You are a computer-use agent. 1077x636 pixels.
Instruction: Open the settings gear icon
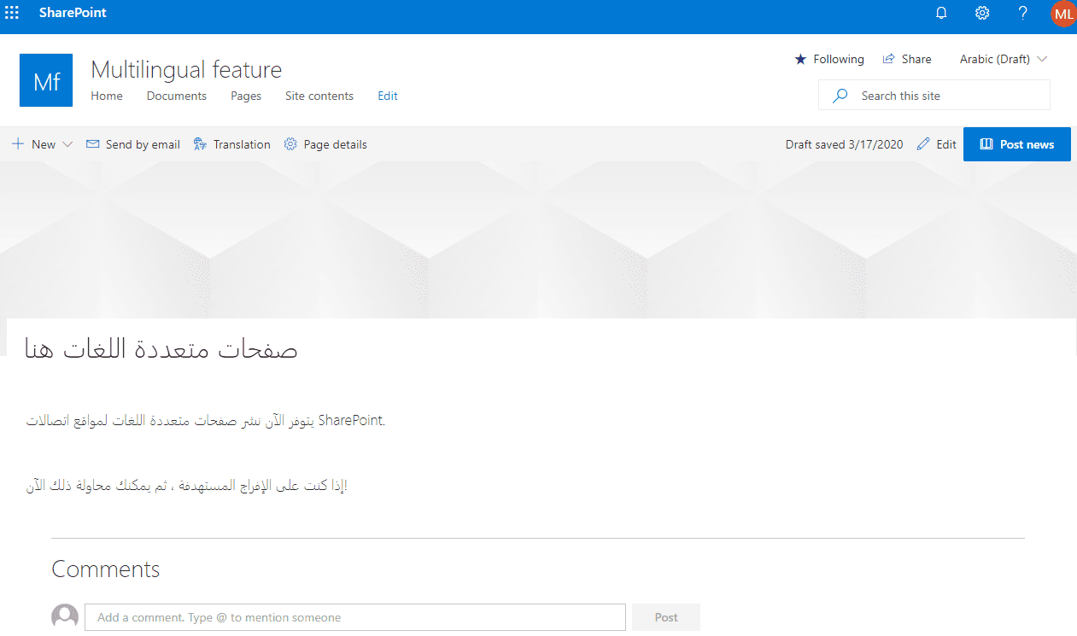(x=982, y=13)
